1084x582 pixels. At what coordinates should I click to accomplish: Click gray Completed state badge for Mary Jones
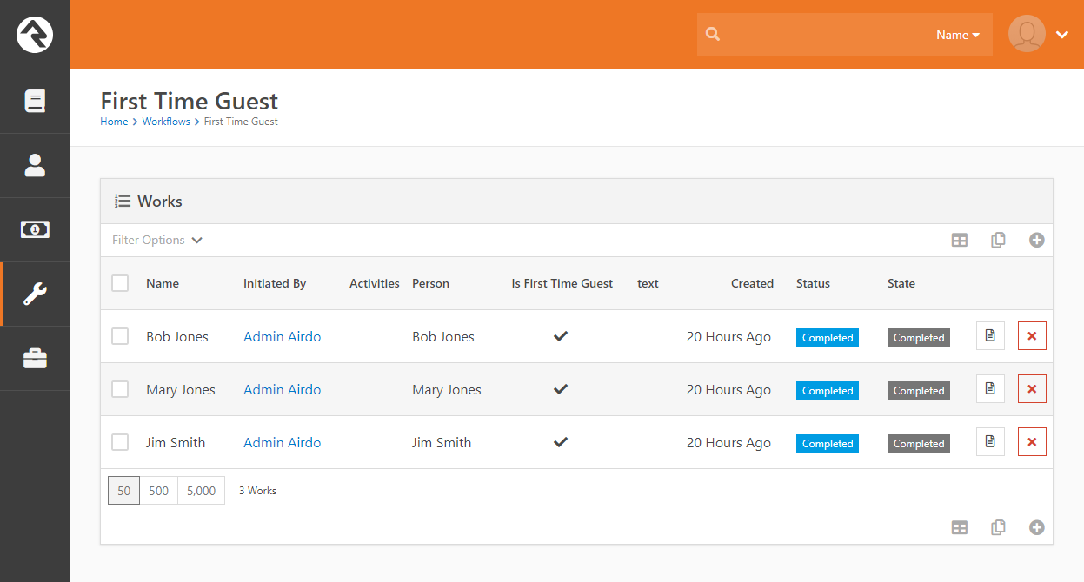click(919, 391)
